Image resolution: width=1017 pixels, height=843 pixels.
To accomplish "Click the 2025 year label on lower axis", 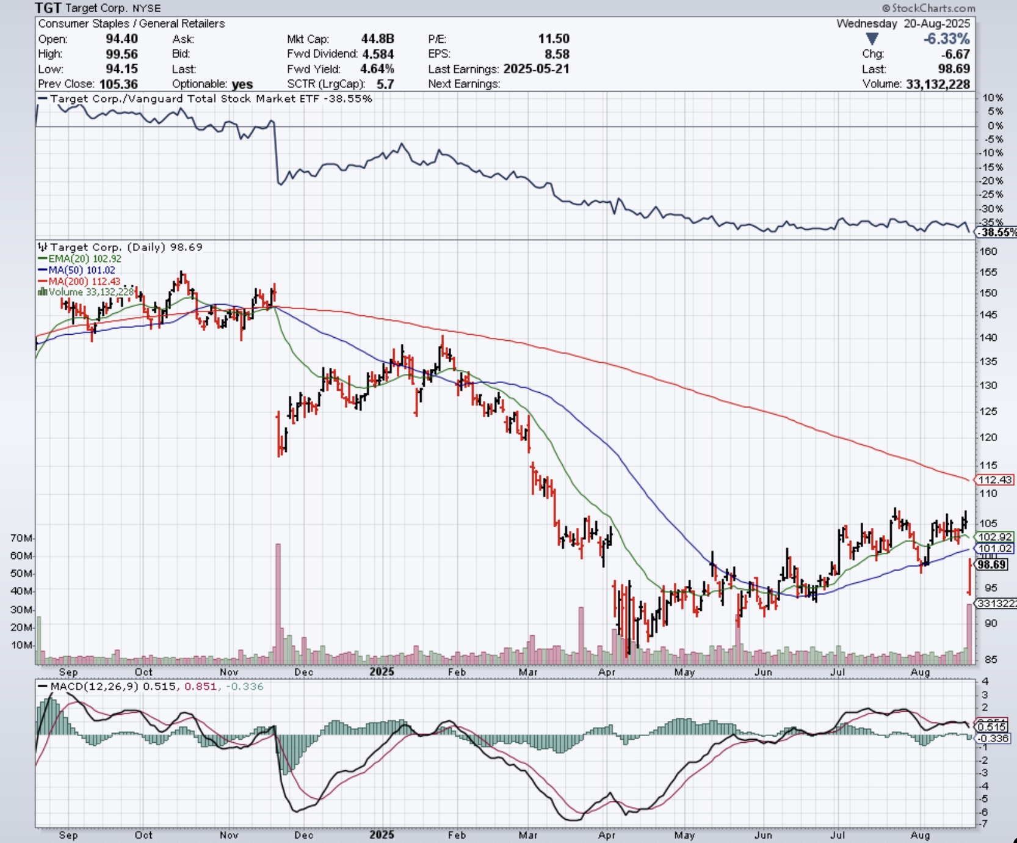I will pos(382,834).
